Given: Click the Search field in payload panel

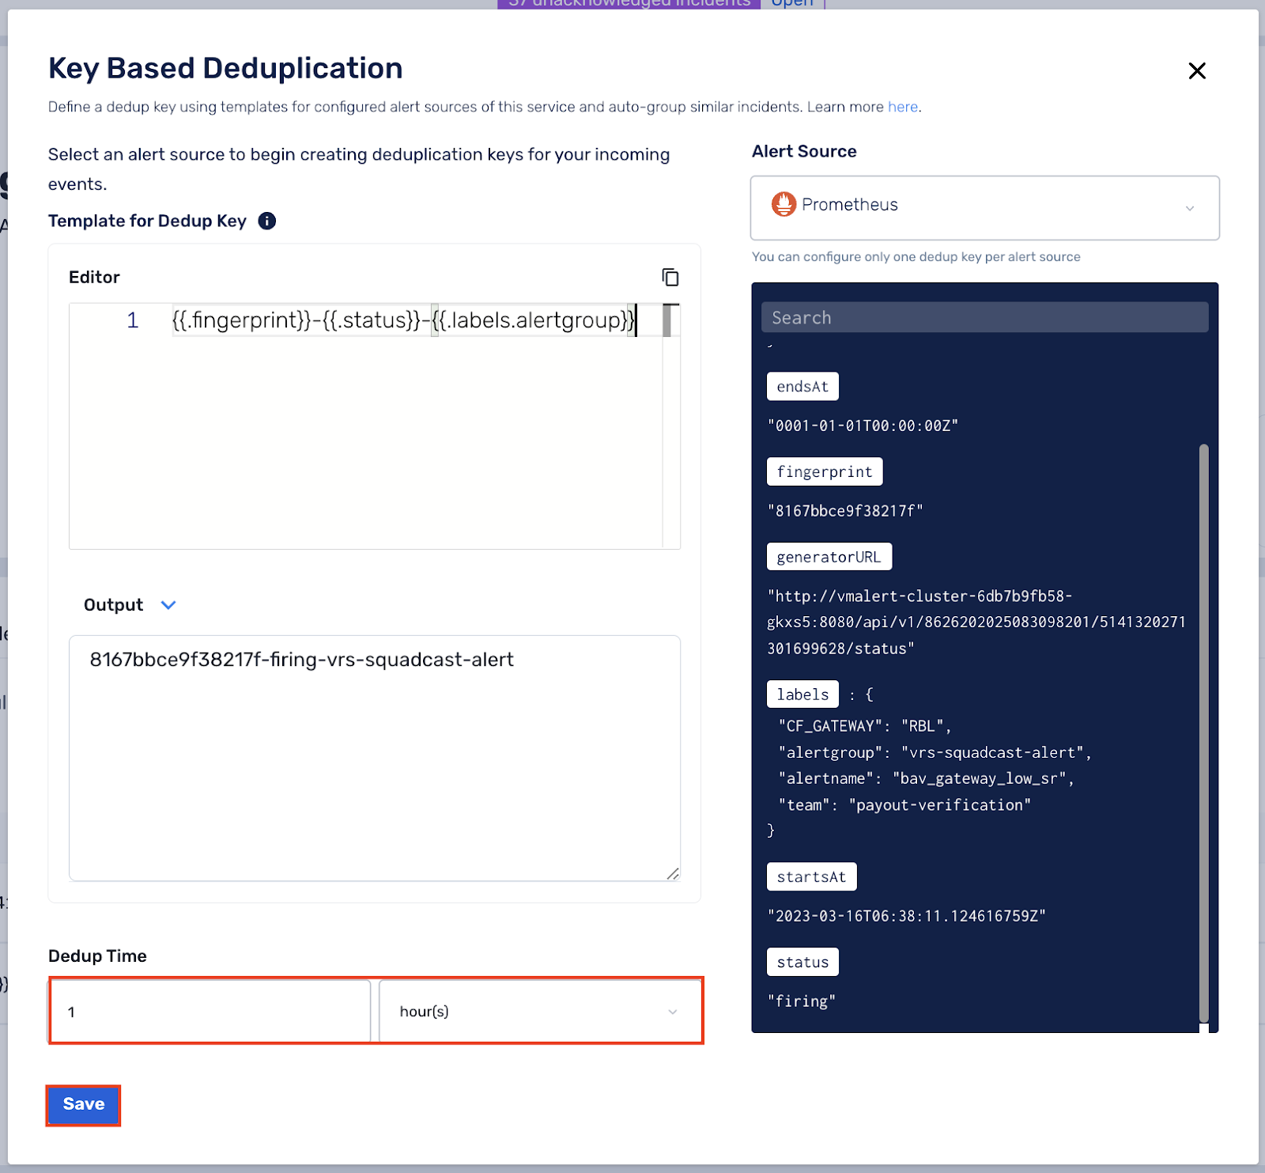Looking at the screenshot, I should 984,316.
